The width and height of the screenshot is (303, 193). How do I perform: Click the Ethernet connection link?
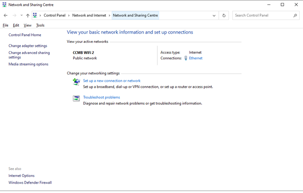click(x=195, y=58)
